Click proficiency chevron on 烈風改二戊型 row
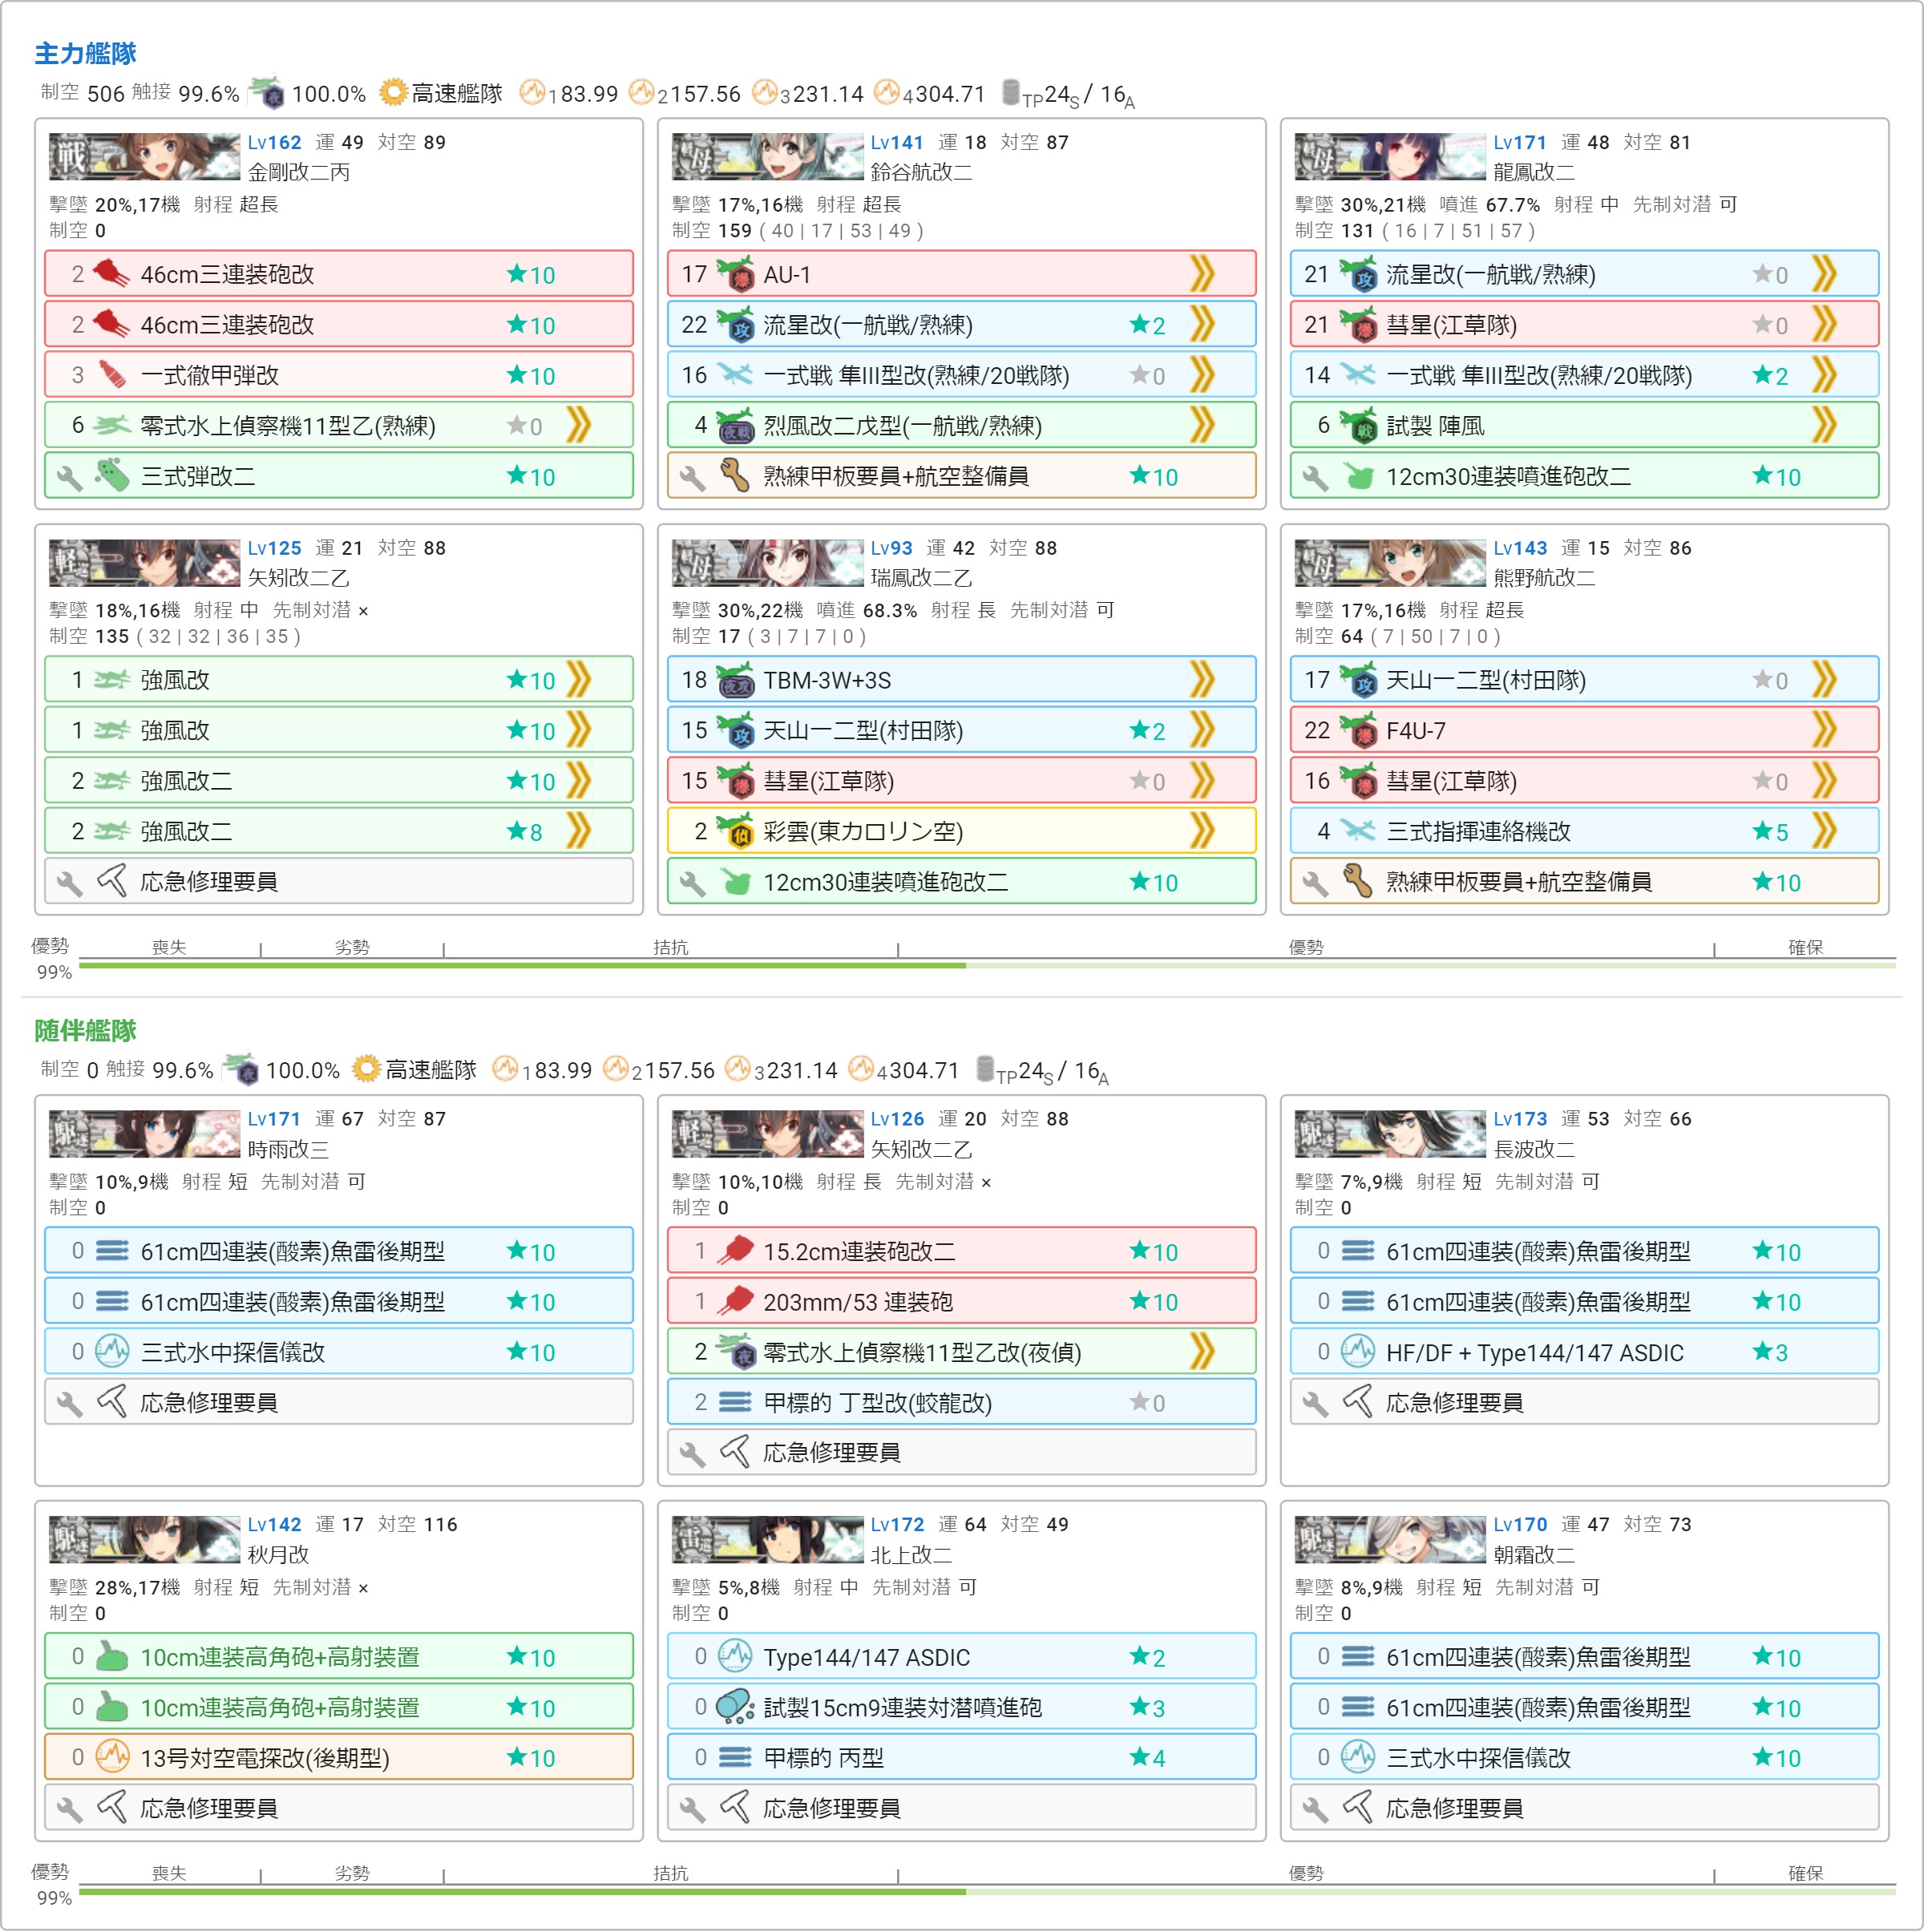 [x=1202, y=426]
